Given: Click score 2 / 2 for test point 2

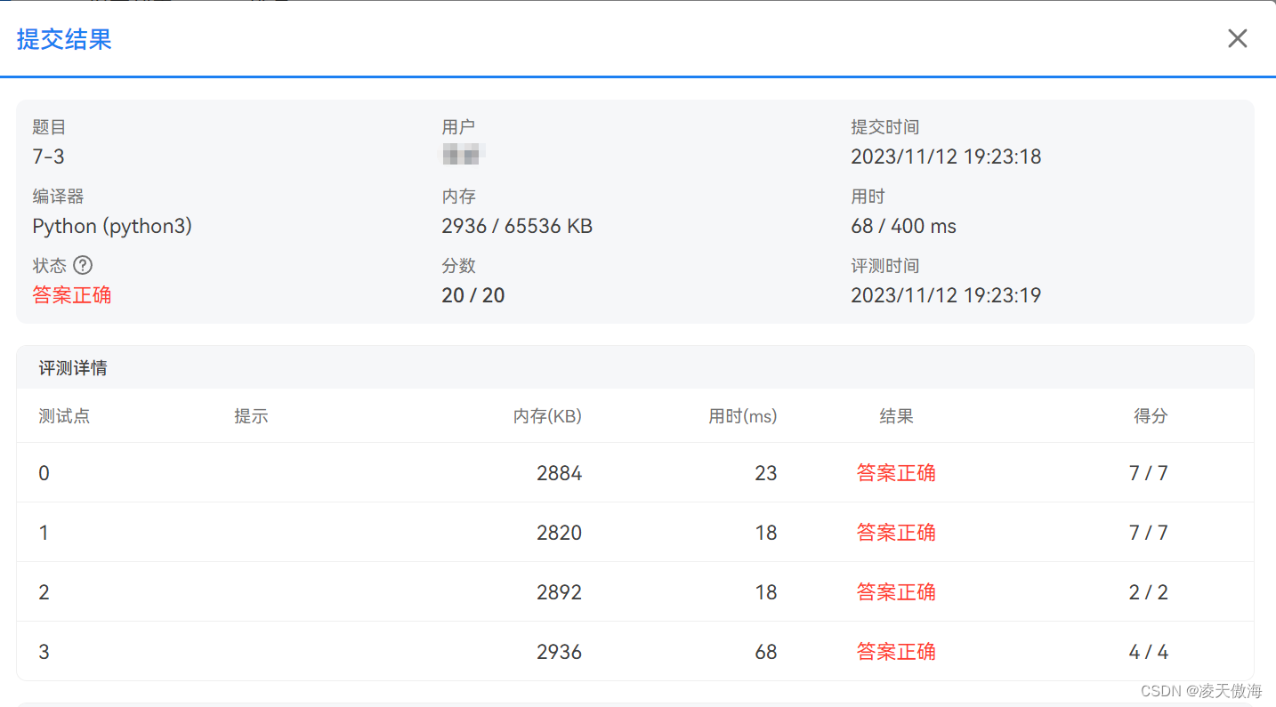Looking at the screenshot, I should [x=1149, y=592].
